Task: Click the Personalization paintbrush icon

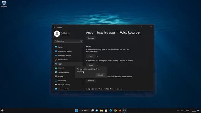Action: point(56,60)
